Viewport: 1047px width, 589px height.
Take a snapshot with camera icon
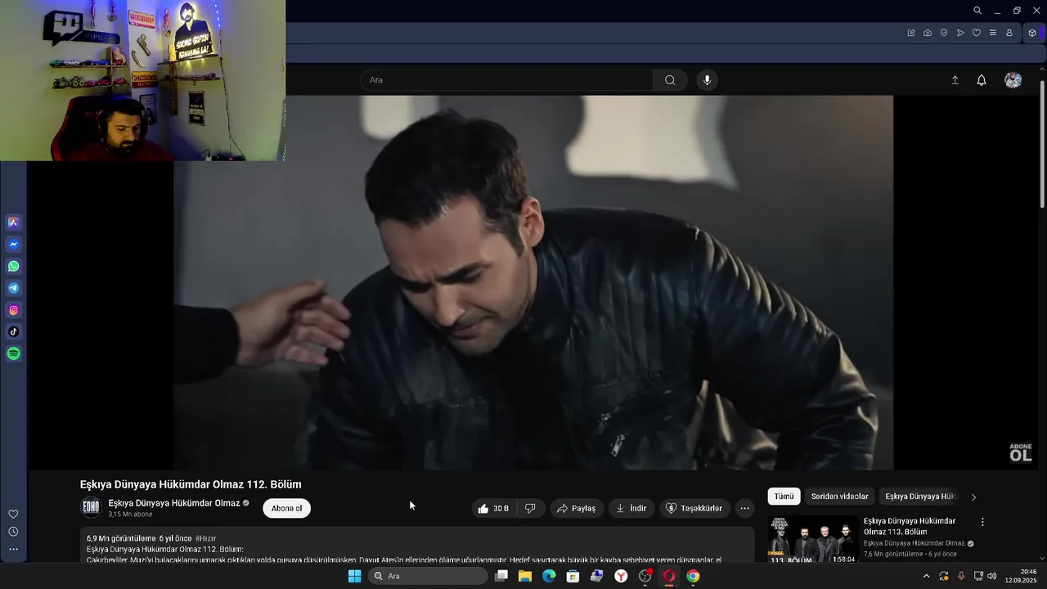[928, 33]
